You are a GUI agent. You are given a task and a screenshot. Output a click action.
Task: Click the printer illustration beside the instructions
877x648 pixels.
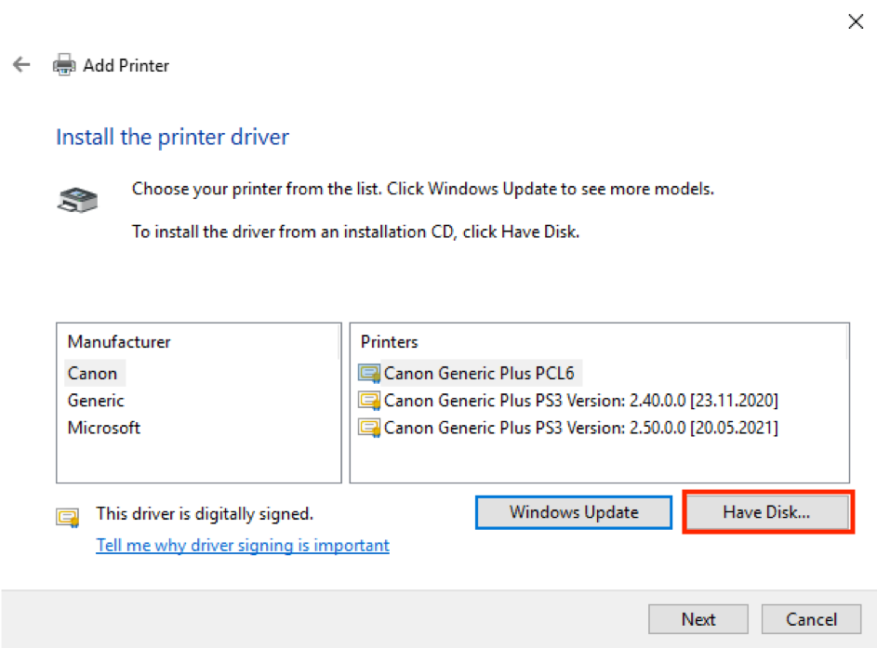(x=78, y=200)
